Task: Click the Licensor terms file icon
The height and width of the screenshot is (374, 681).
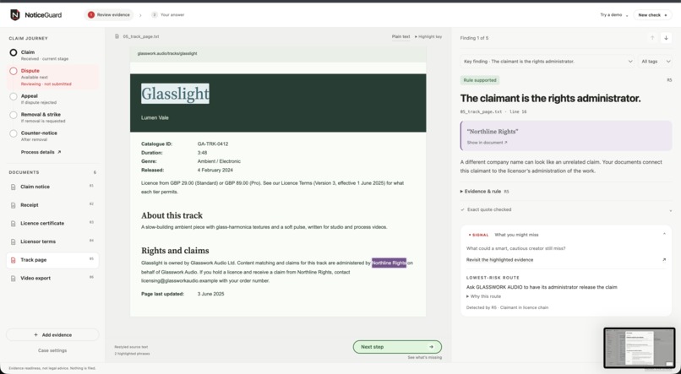Action: click(14, 241)
